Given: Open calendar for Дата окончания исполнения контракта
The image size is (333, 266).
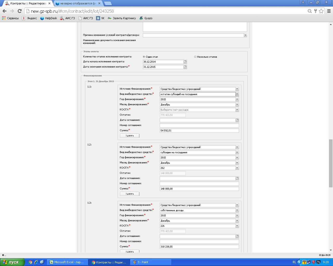Looking at the screenshot, I should 185,67.
